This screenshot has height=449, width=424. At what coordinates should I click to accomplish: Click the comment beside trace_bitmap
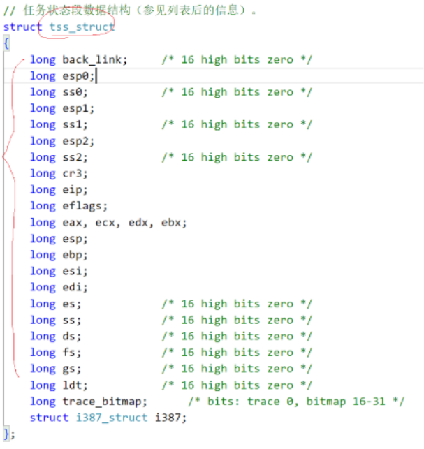(296, 402)
